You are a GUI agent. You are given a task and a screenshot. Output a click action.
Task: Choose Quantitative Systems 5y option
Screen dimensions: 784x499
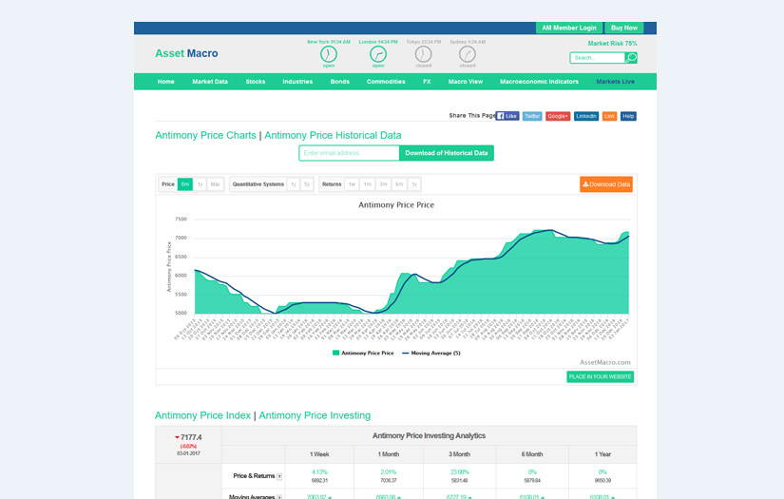click(x=306, y=184)
